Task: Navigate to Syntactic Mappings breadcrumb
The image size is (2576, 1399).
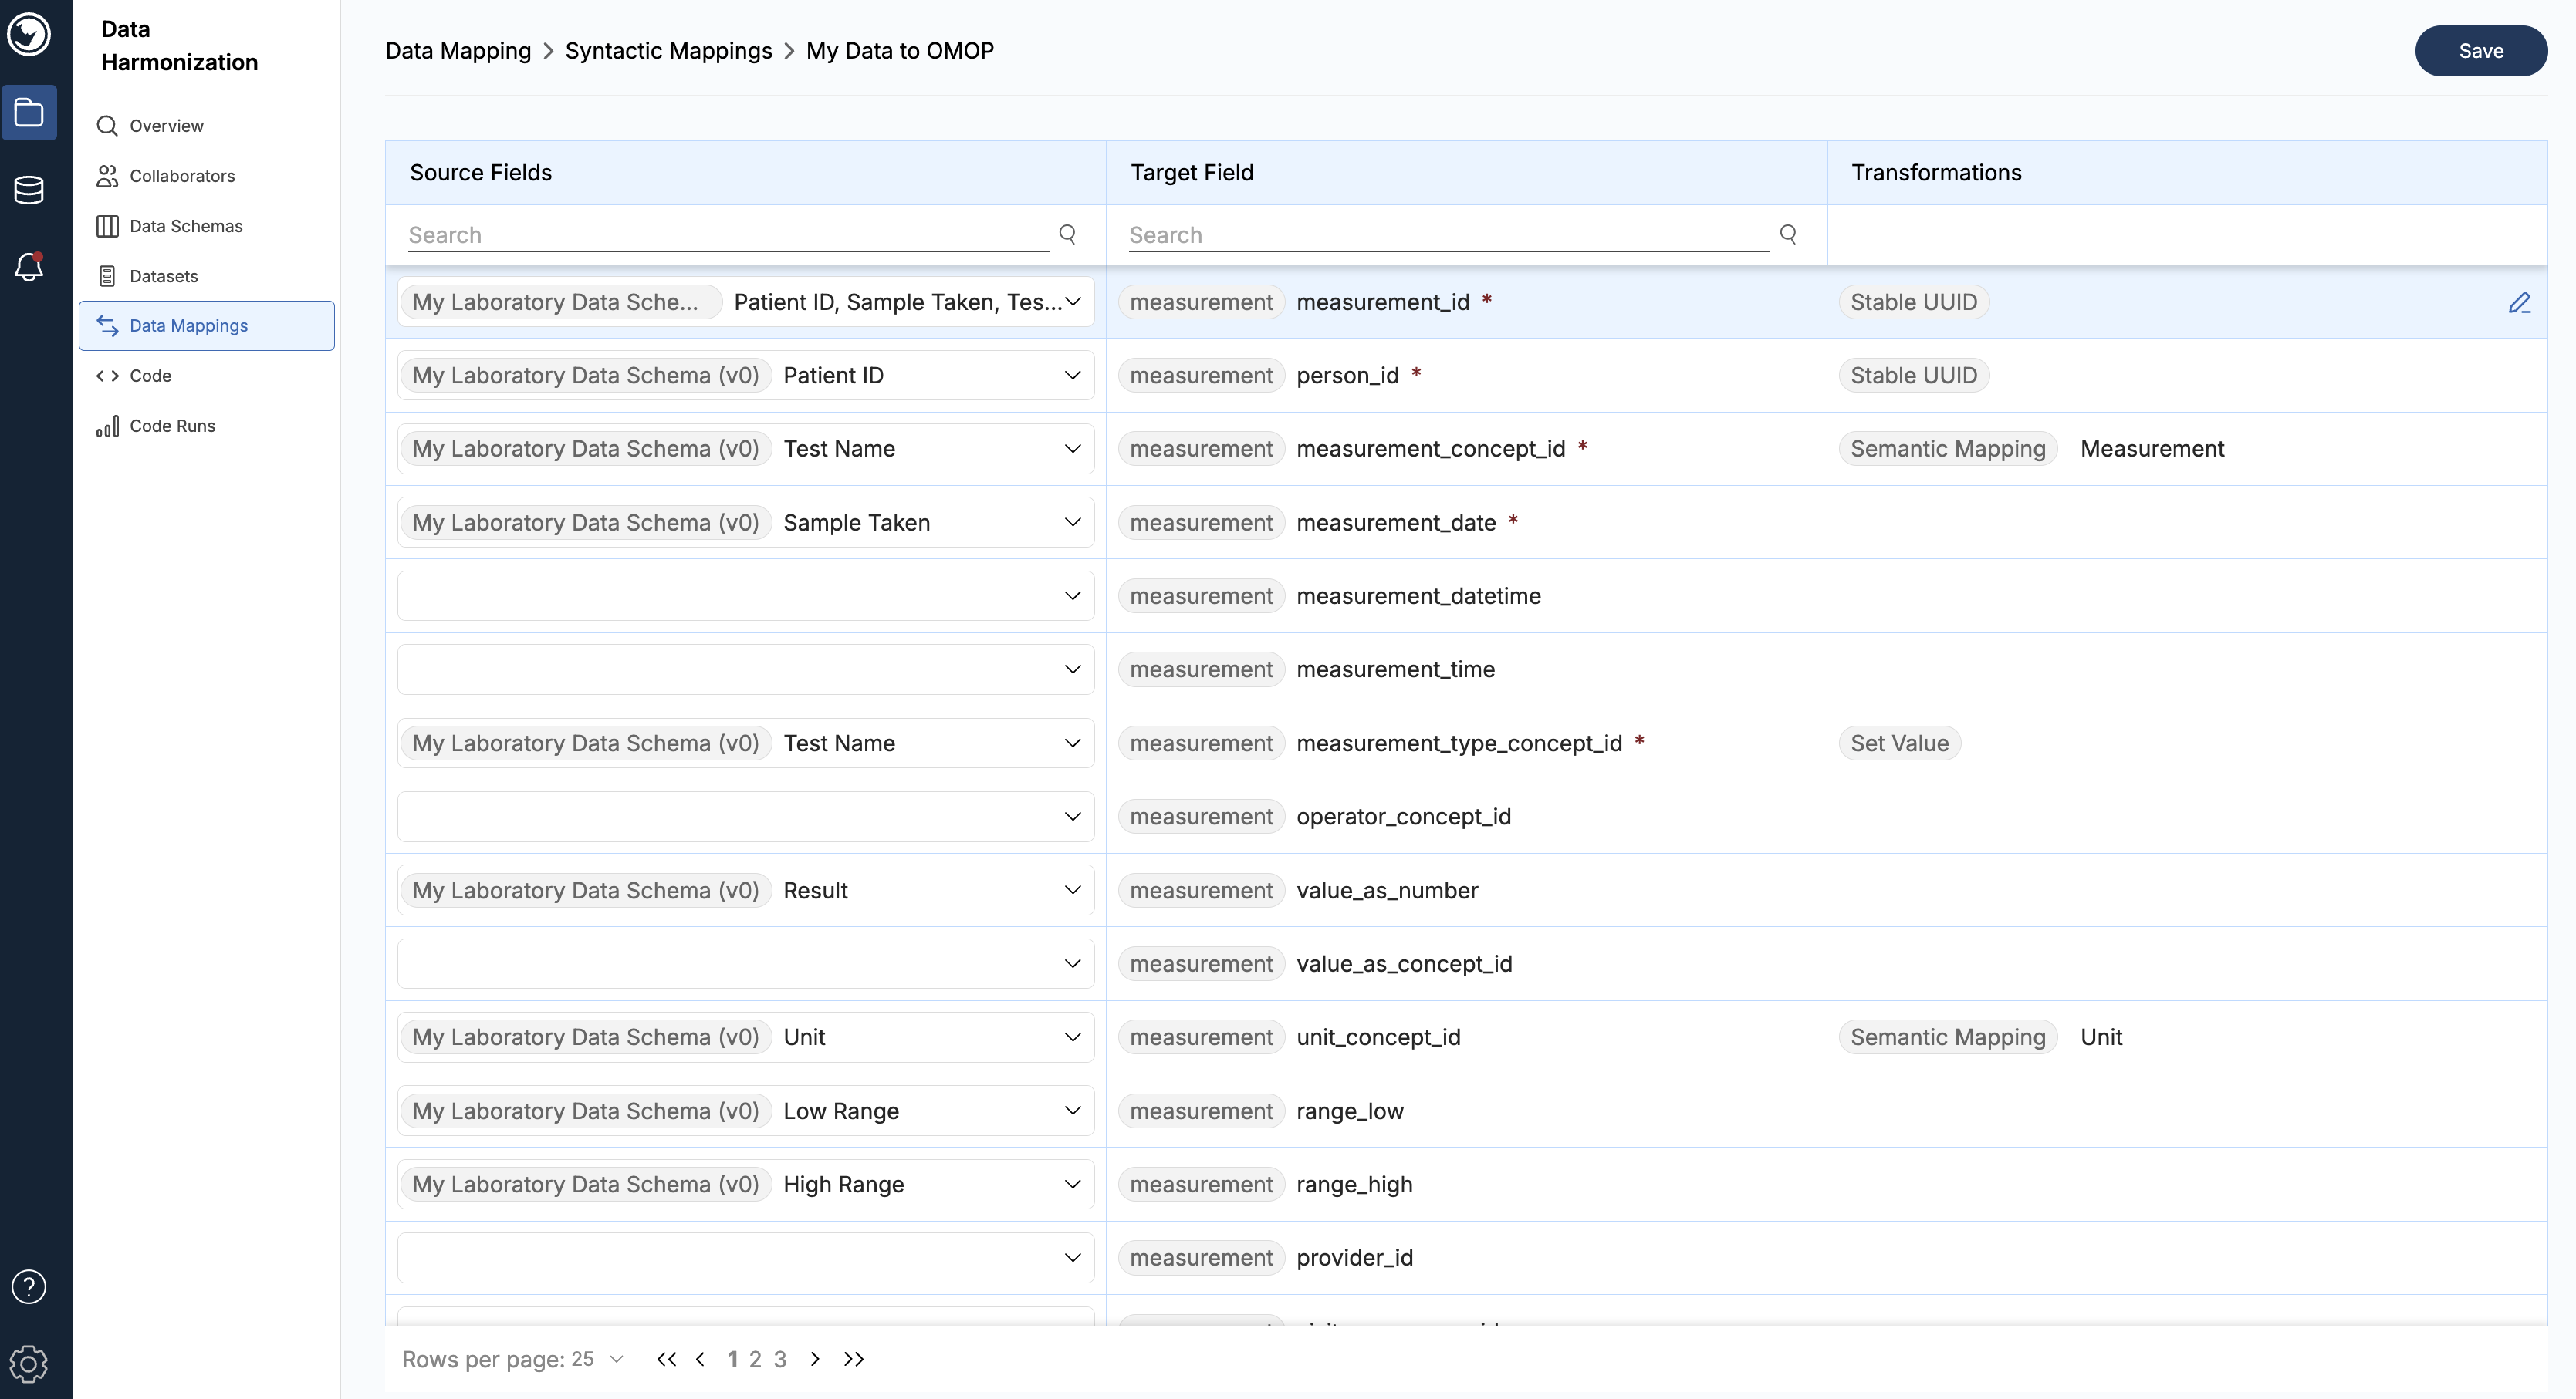Action: click(668, 51)
